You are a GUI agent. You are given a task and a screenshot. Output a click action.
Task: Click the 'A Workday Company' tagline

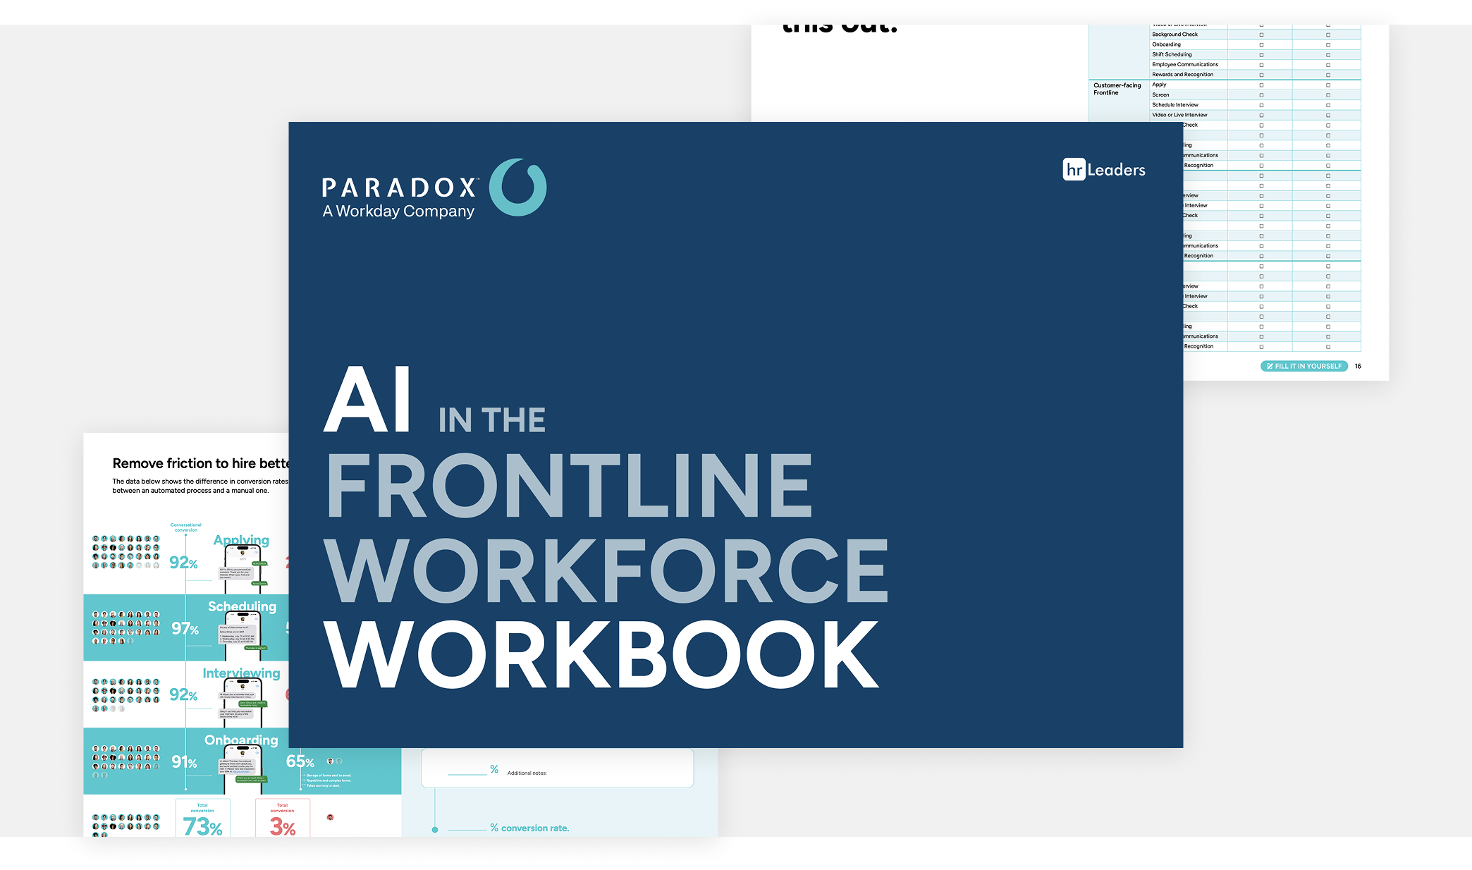point(398,212)
